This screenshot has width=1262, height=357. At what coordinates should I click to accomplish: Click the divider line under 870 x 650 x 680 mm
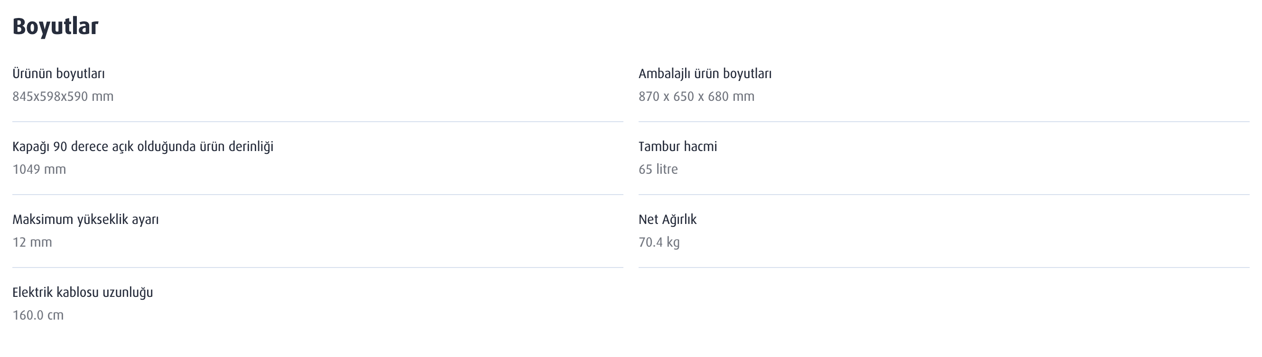click(x=944, y=122)
